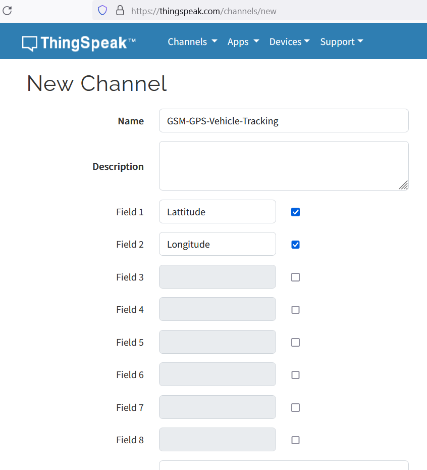427x470 pixels.
Task: Open the Support dropdown menu
Action: (x=342, y=41)
